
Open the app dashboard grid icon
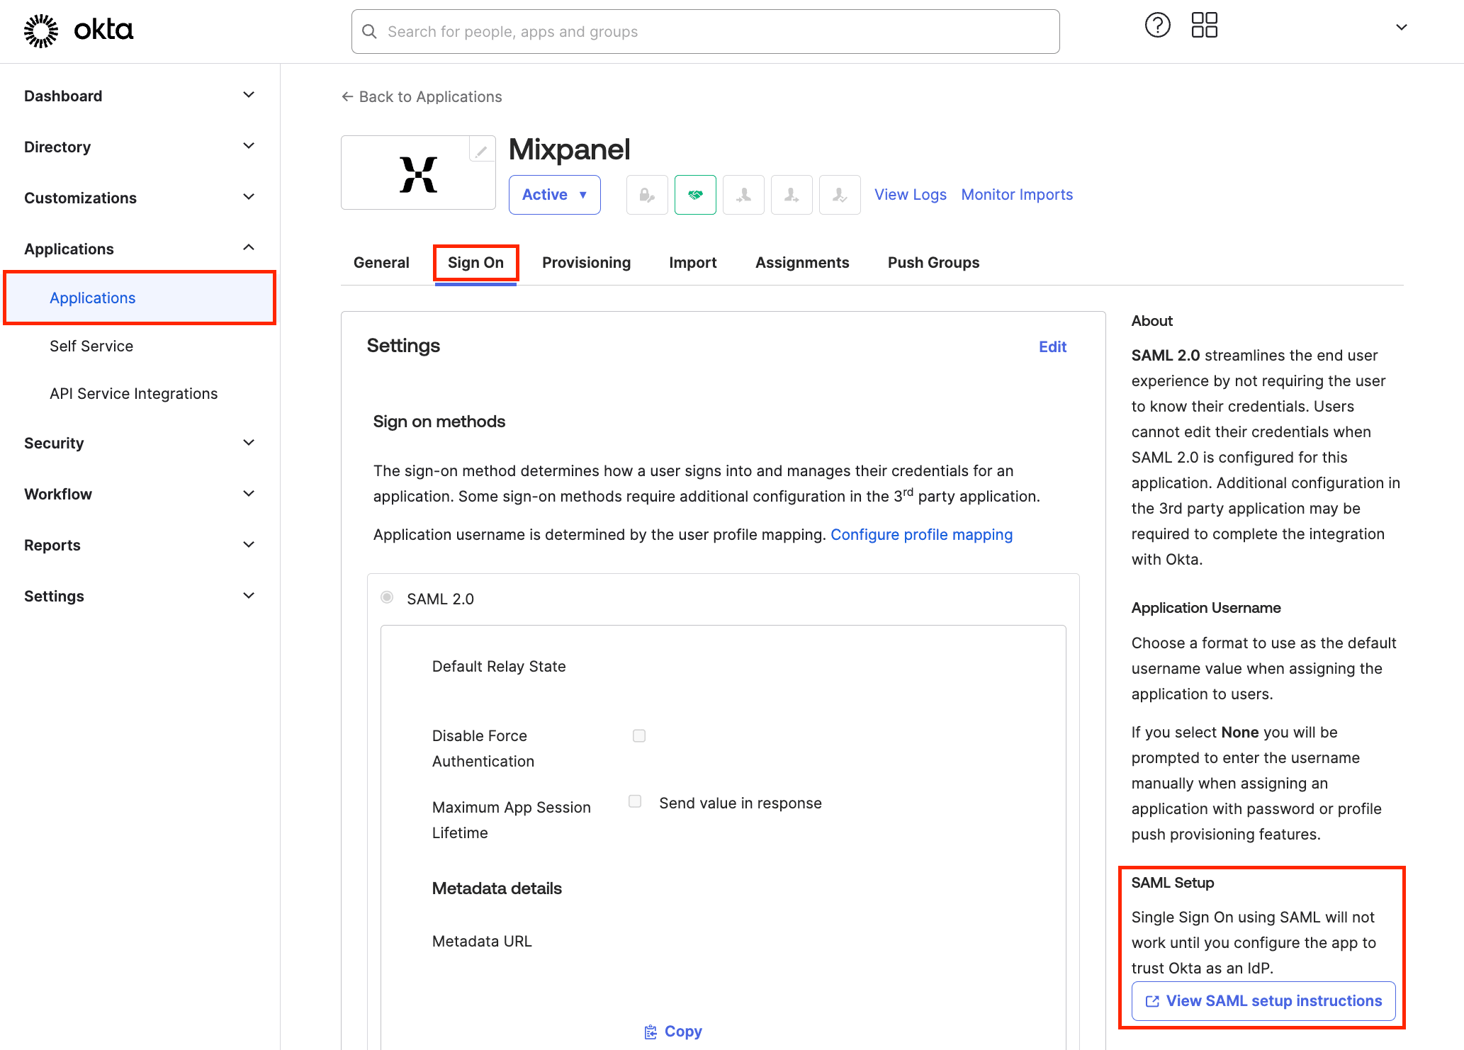pos(1204,25)
